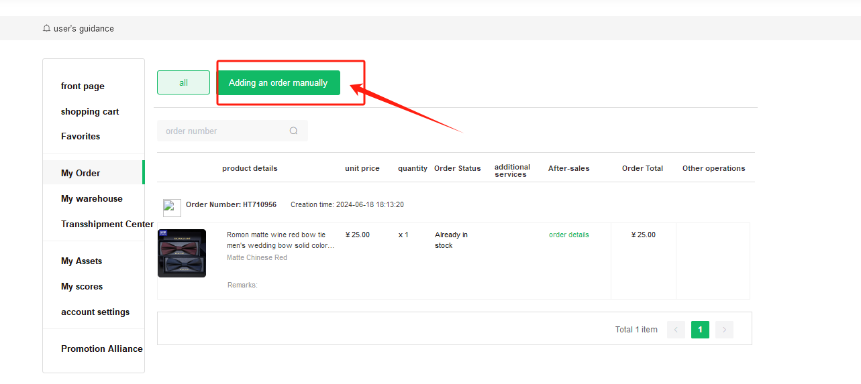This screenshot has height=384, width=861.
Task: Go to previous page arrow
Action: pyautogui.click(x=676, y=330)
